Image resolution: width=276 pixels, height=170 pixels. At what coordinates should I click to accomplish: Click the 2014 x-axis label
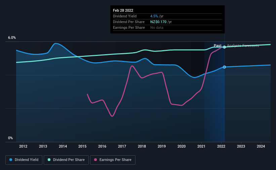tap(63, 146)
